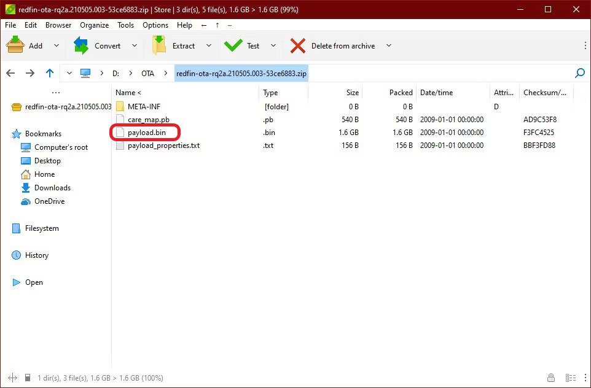Go up one level with blue arrow
This screenshot has height=388, width=591.
click(50, 73)
